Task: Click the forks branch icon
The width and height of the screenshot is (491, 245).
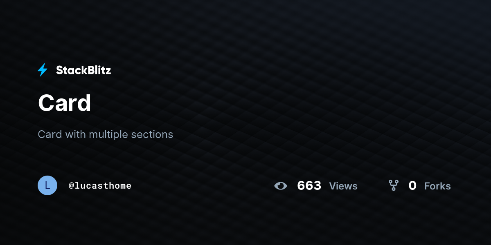Action: pyautogui.click(x=393, y=185)
